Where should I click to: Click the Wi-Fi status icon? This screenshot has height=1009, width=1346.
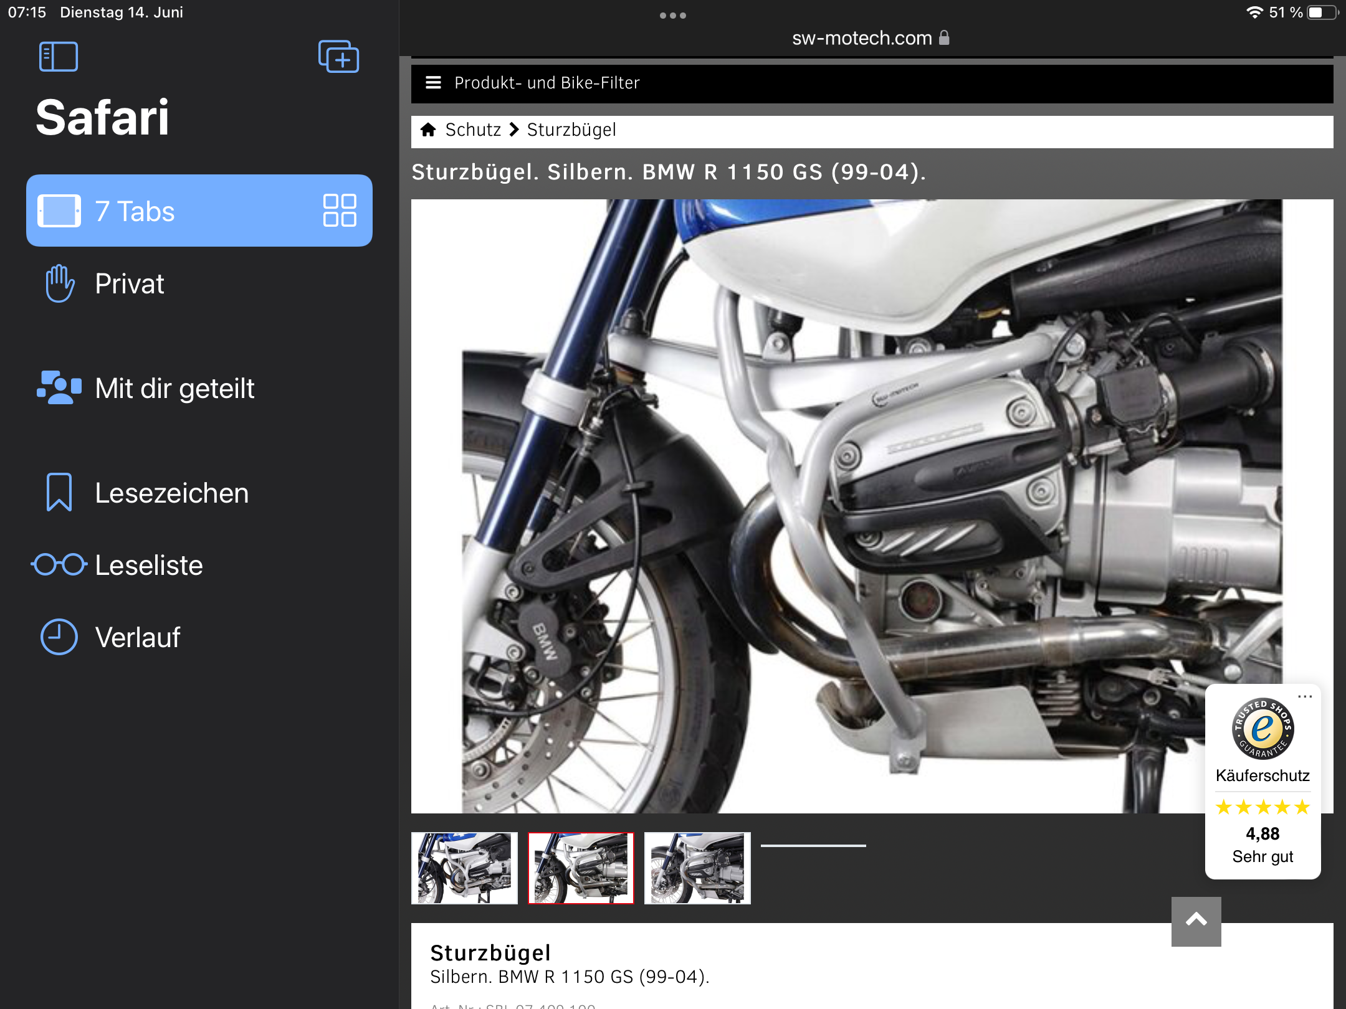pyautogui.click(x=1254, y=12)
